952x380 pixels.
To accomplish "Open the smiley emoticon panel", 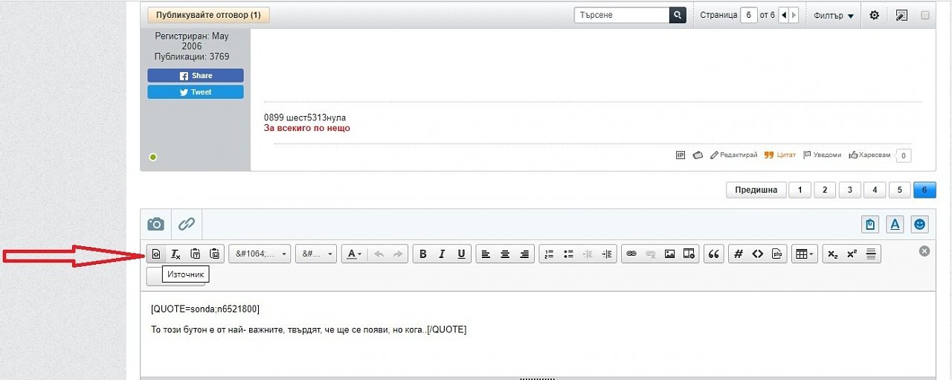I will tap(920, 224).
